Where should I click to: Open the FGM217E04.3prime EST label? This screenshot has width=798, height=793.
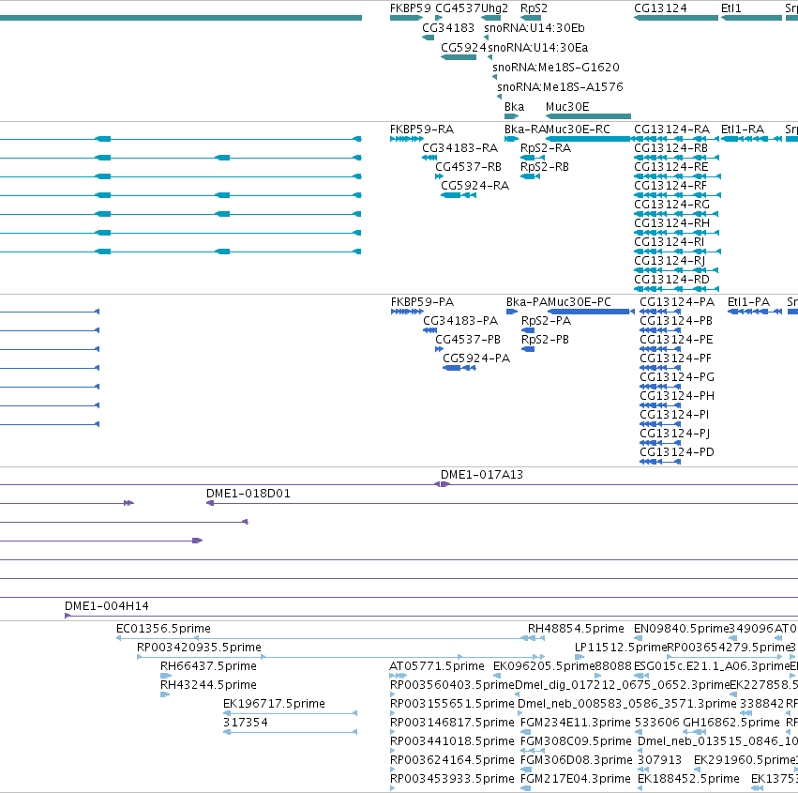point(576,779)
